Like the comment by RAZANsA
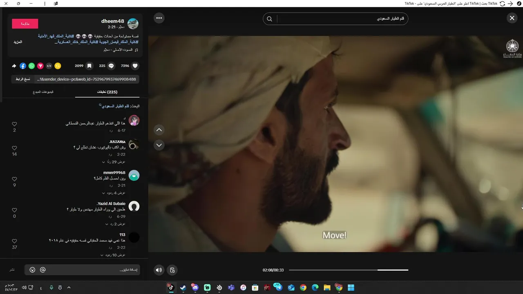Image resolution: width=523 pixels, height=294 pixels. (x=14, y=148)
